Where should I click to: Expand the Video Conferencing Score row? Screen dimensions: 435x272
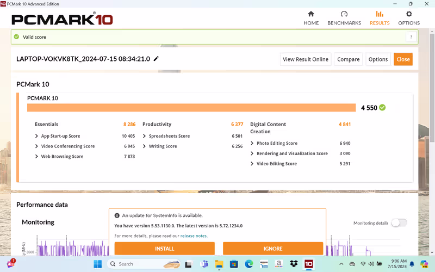tap(36, 146)
